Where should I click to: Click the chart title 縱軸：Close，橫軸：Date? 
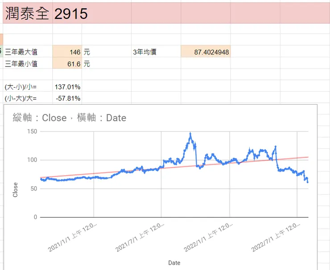[x=70, y=118]
